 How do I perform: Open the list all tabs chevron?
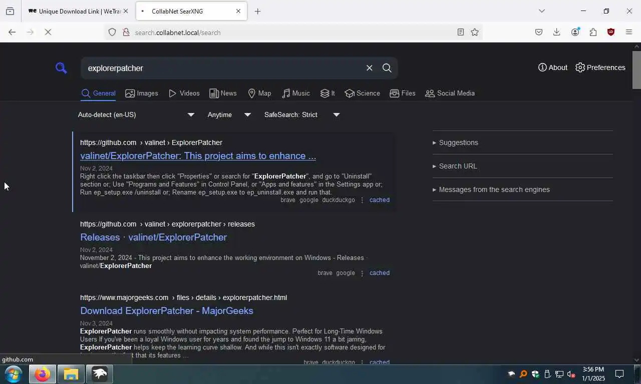[541, 11]
